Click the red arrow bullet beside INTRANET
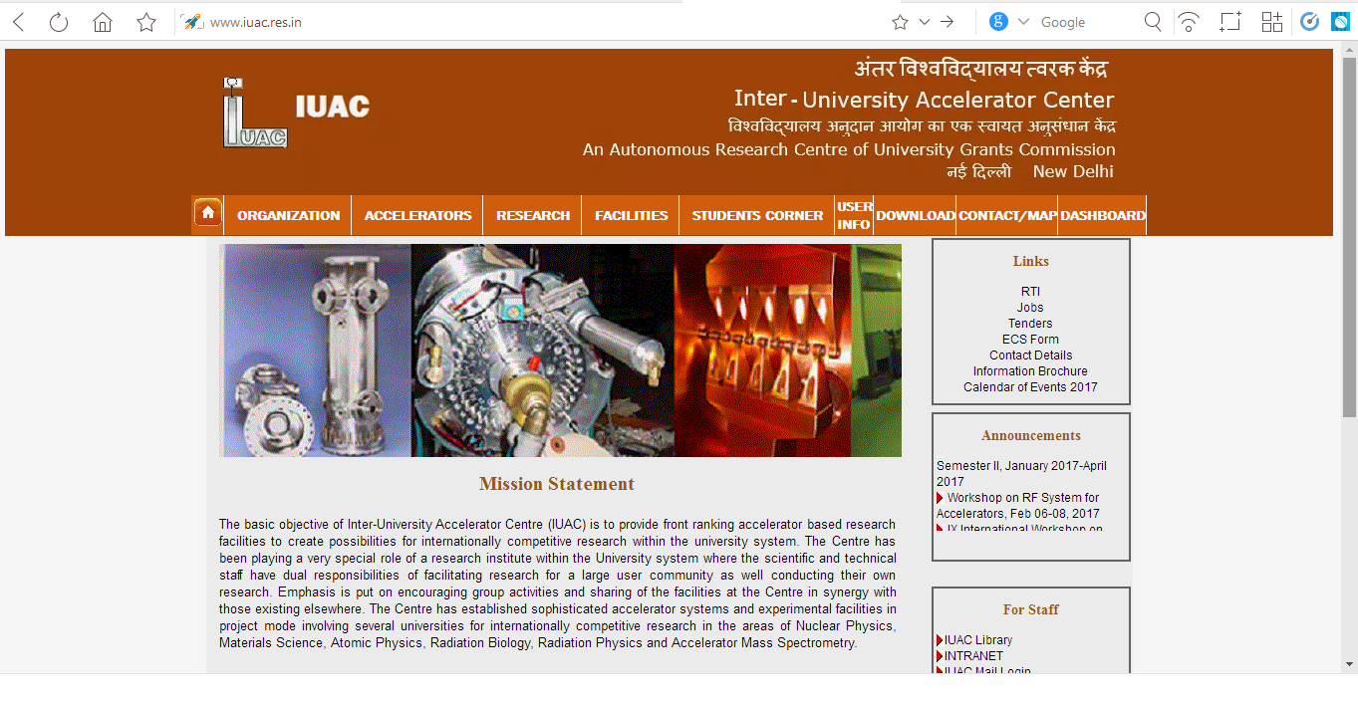This screenshot has height=707, width=1358. [940, 656]
